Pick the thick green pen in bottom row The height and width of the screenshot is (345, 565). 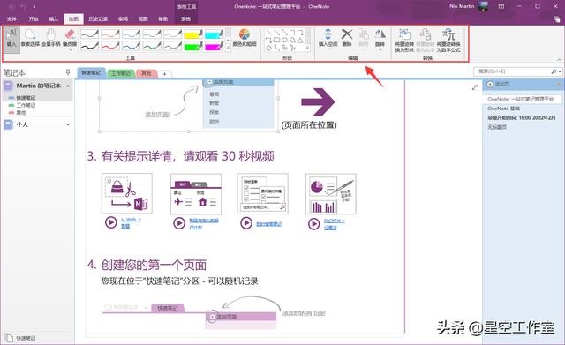tap(152, 46)
